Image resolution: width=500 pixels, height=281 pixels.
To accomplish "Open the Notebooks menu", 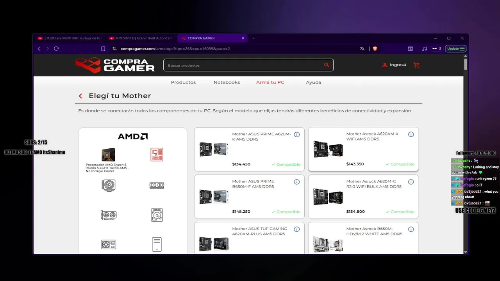I will point(227,82).
